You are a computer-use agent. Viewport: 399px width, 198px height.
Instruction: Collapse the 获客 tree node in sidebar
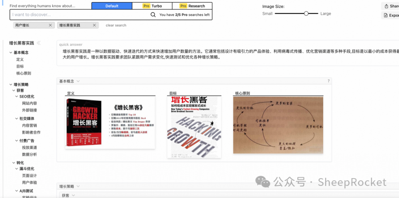(x=14, y=90)
